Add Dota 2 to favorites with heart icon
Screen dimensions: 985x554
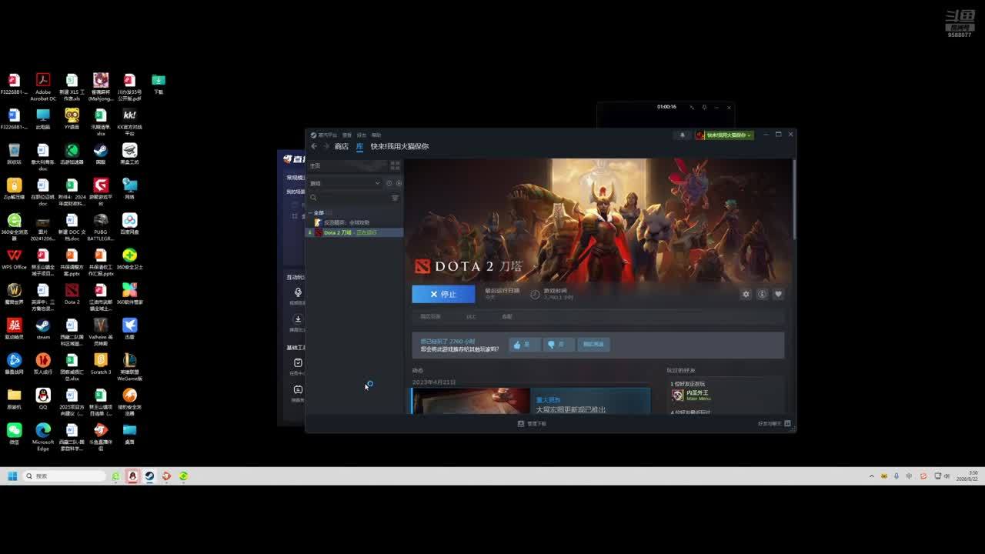(778, 294)
